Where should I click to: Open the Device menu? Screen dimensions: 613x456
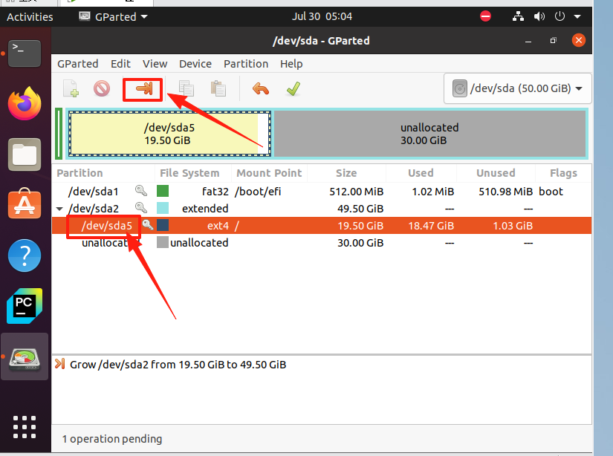coord(195,64)
